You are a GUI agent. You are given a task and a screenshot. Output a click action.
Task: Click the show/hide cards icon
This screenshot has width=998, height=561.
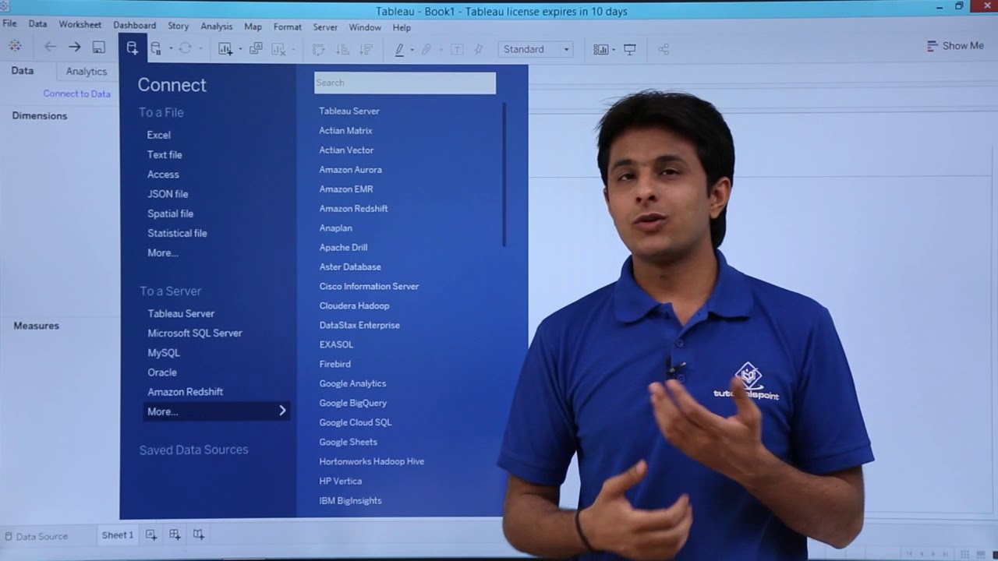coord(600,49)
